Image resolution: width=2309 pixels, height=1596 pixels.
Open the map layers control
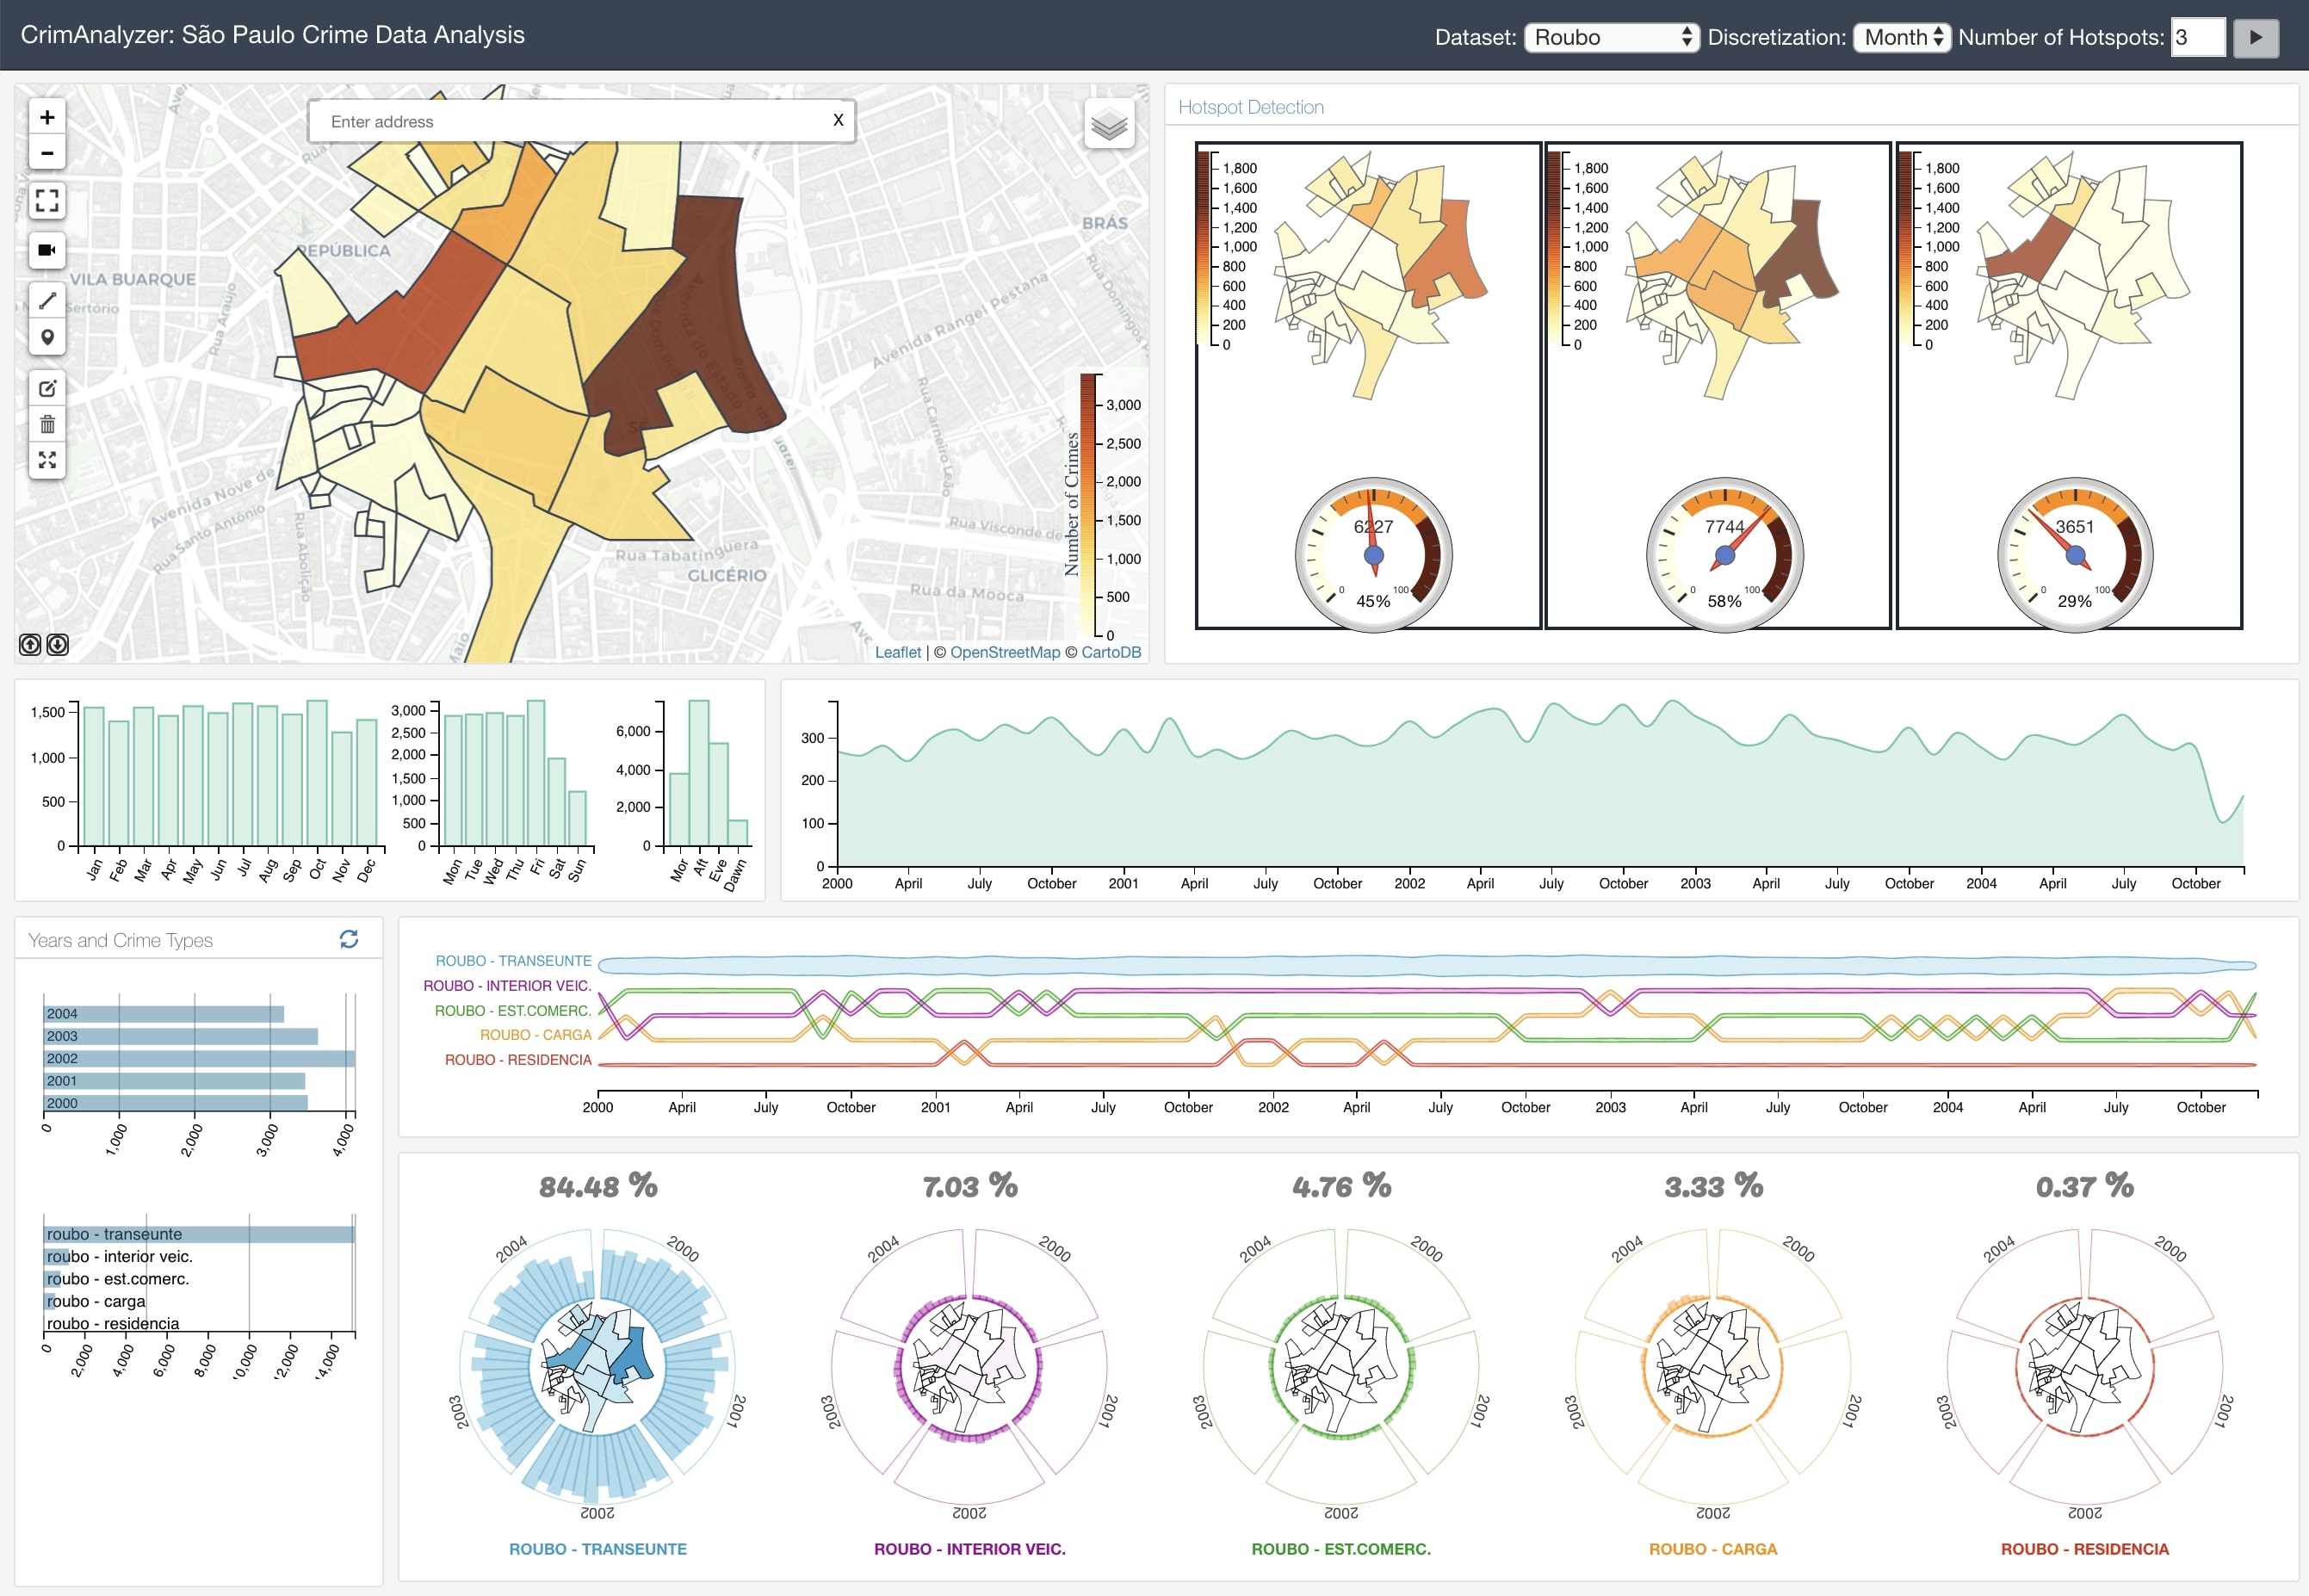point(1108,125)
